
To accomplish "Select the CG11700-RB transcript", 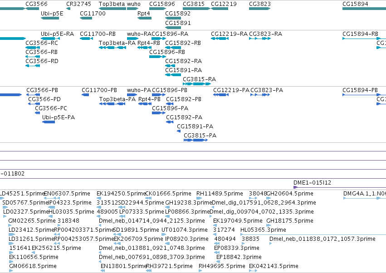I will 98,34.
